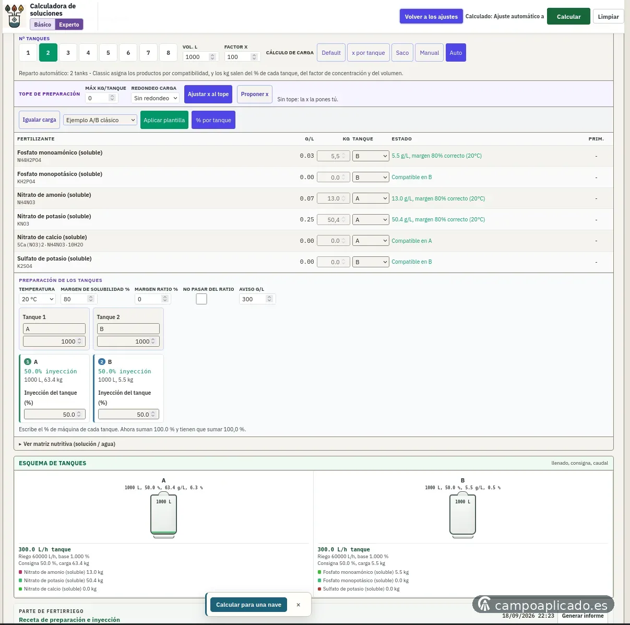Click the blue badge 2 on tank B card
The image size is (630, 625).
coord(102,361)
